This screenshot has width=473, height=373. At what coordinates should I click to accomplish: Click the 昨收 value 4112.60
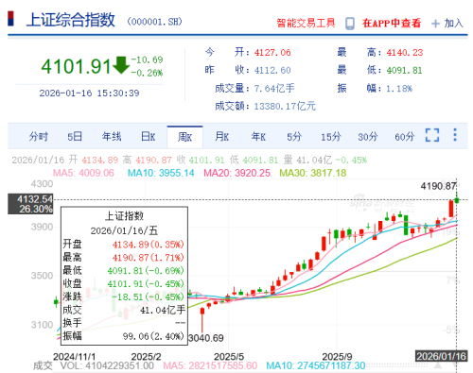[272, 70]
